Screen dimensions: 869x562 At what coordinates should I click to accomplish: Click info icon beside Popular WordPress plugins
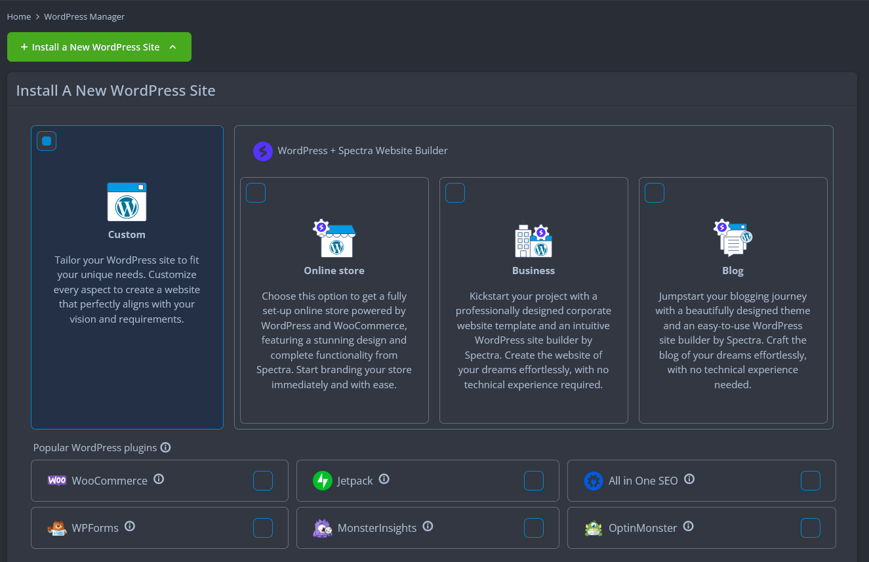(x=166, y=448)
